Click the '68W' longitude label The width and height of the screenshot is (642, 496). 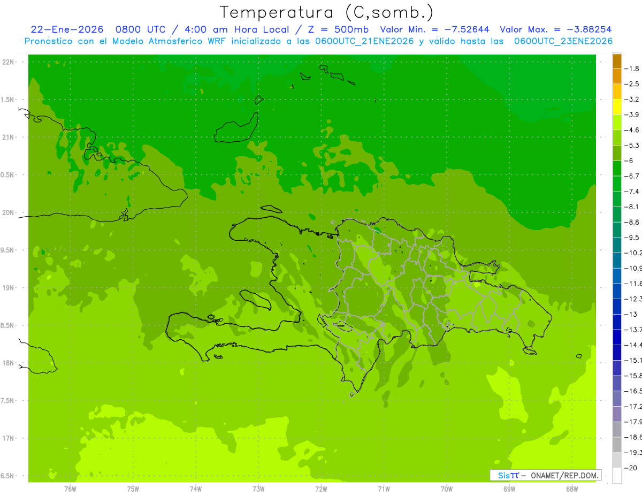pos(571,489)
